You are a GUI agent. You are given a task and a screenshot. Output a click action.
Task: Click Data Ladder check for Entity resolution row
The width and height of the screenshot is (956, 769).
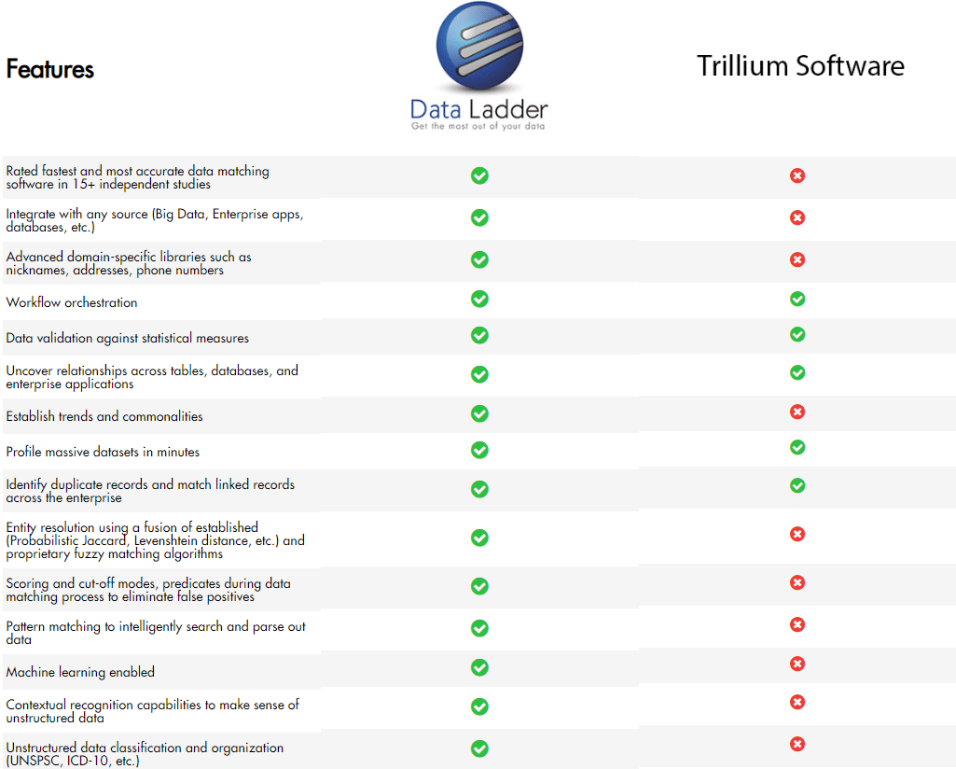(x=479, y=538)
